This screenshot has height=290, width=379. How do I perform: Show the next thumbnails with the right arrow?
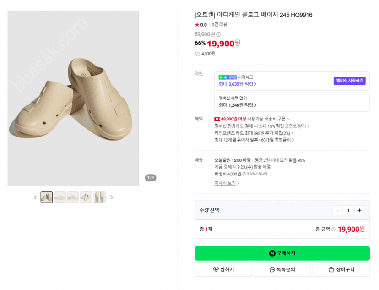tap(111, 197)
